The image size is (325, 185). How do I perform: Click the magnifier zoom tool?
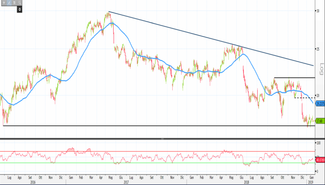20,3
